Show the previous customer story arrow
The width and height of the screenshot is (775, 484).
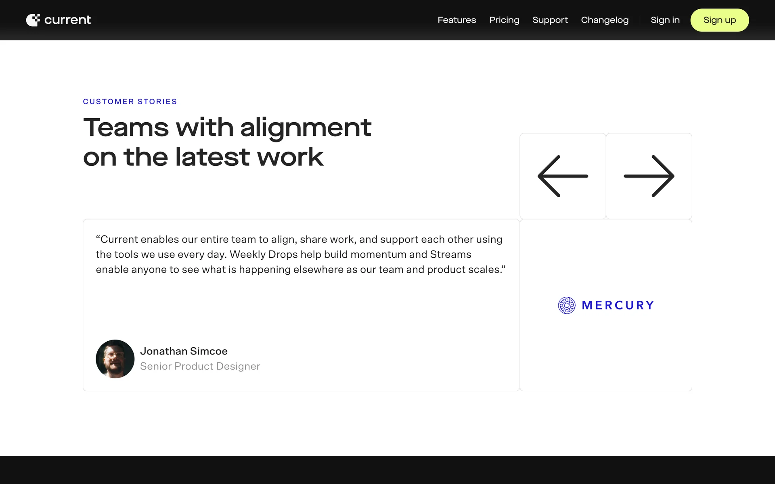coord(563,176)
